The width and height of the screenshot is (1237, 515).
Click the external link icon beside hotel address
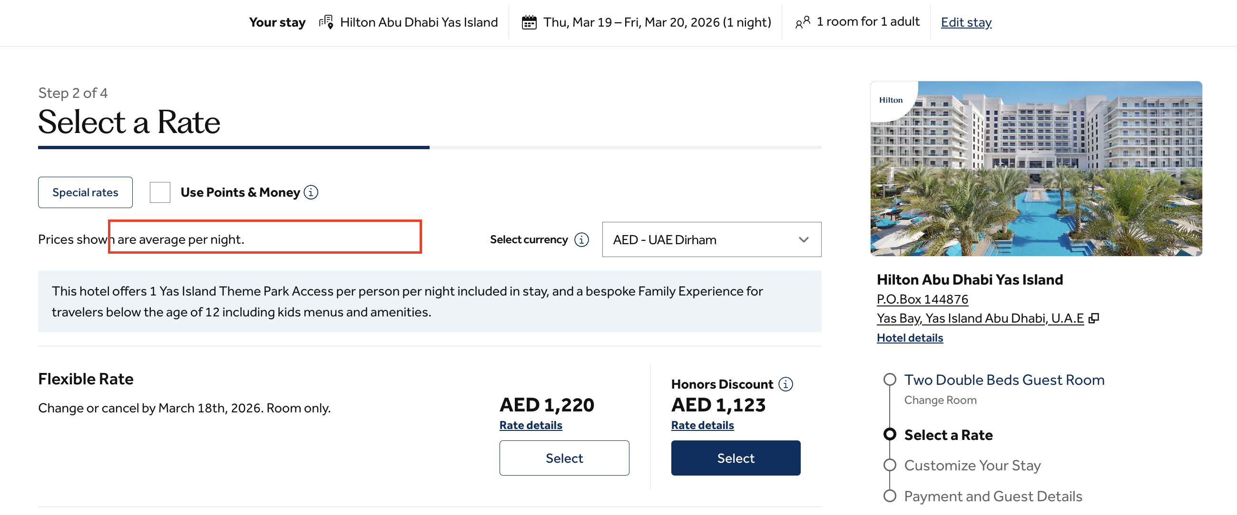[x=1093, y=318]
